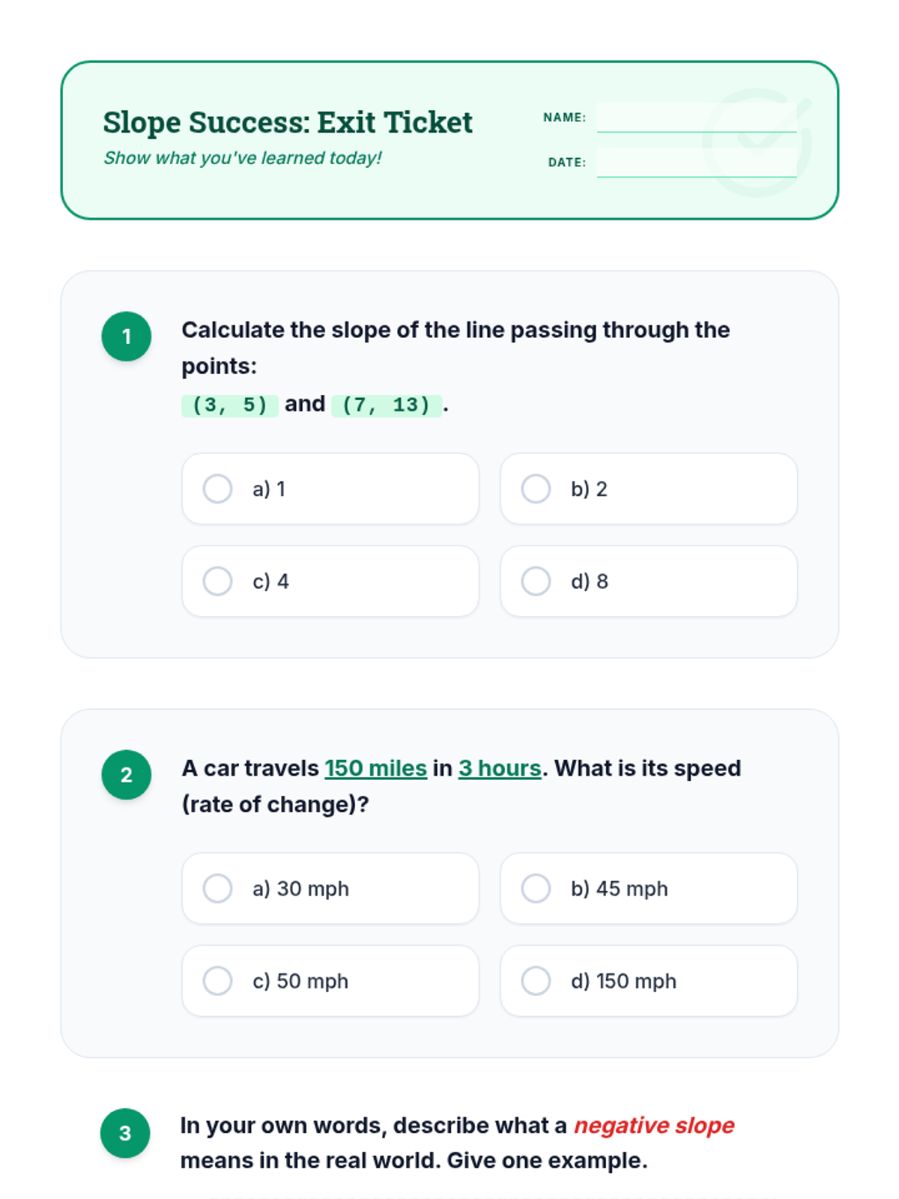Click the underlined 3 hours text

tap(500, 768)
